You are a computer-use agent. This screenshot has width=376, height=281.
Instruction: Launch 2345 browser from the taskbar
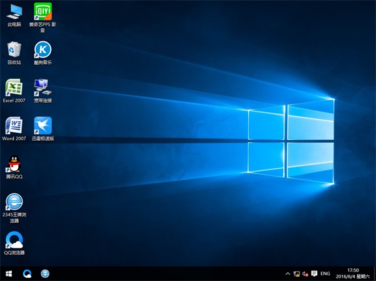(x=45, y=274)
